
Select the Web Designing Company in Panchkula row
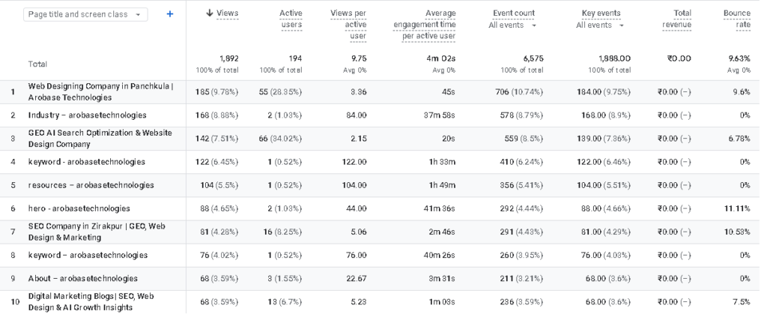pos(383,92)
